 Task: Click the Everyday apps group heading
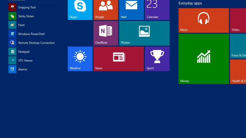tap(190, 3)
